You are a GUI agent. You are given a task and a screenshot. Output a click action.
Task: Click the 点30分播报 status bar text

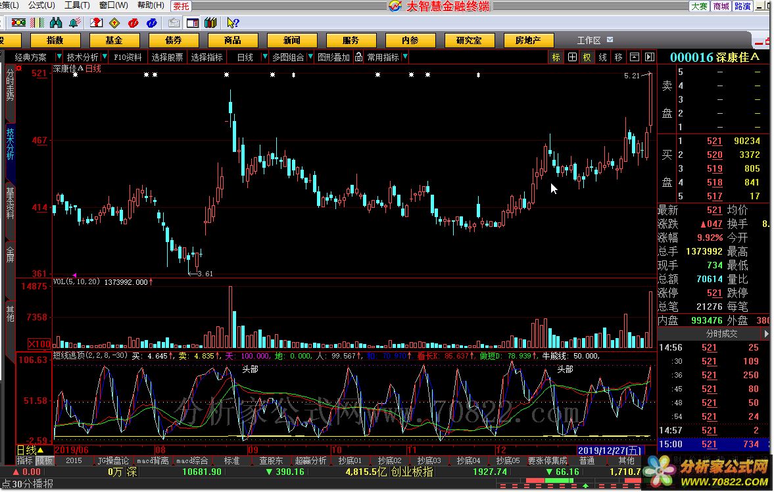[x=28, y=484]
